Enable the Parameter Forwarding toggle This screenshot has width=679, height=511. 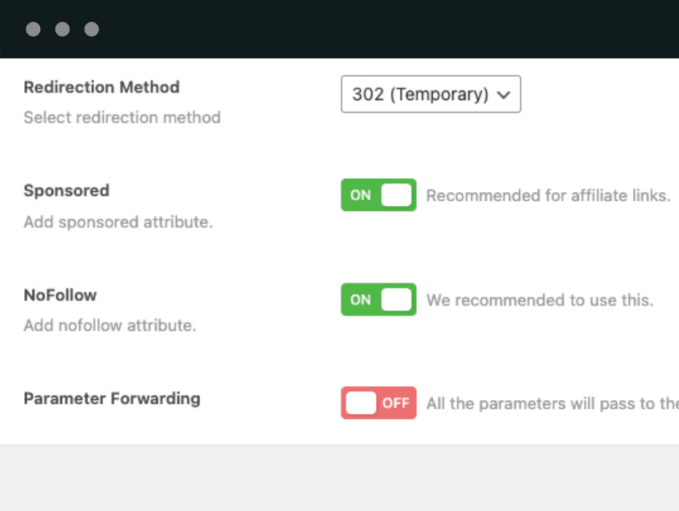(x=378, y=403)
